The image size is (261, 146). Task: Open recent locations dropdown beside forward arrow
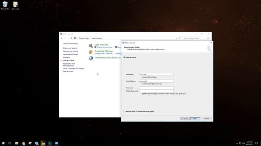click(x=69, y=38)
